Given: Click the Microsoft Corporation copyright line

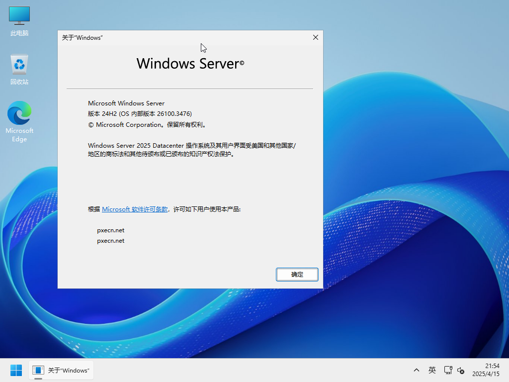Looking at the screenshot, I should click(147, 125).
